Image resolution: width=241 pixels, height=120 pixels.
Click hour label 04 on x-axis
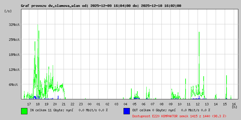[x=125, y=104]
